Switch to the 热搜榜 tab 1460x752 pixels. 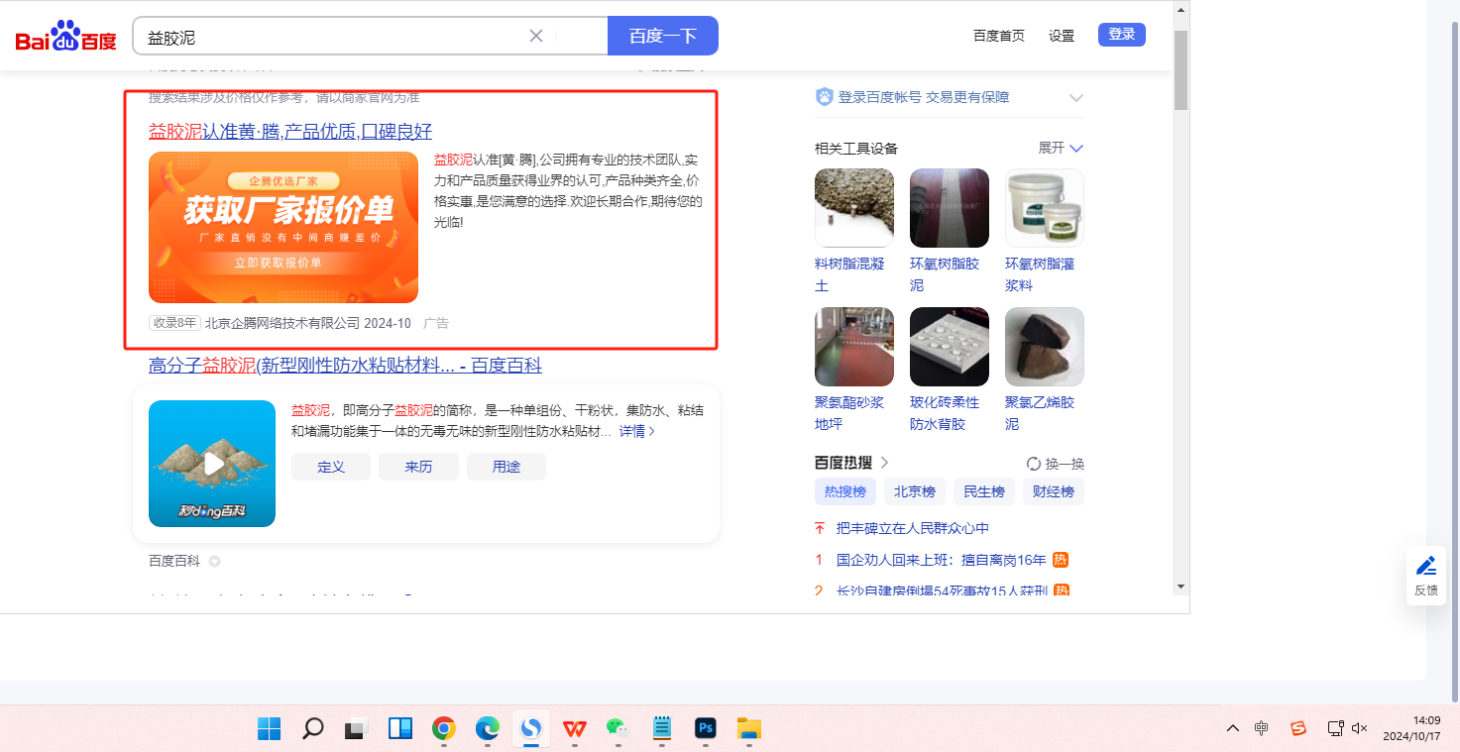point(845,491)
